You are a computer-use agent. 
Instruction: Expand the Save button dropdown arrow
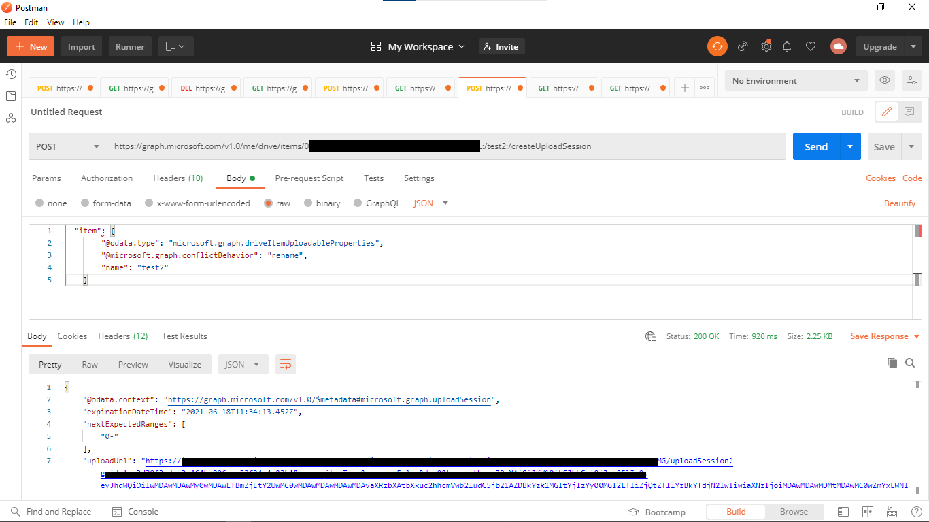tap(911, 146)
